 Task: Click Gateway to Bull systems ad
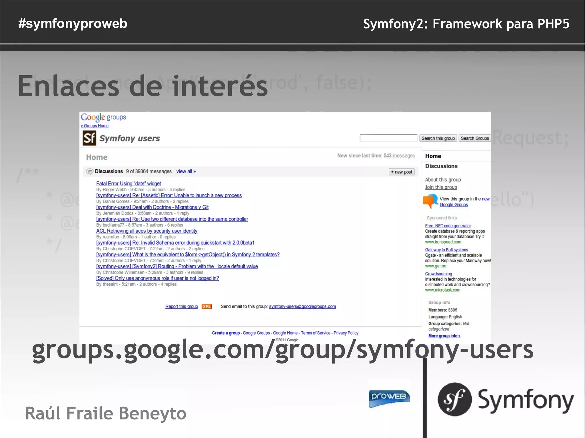(x=446, y=250)
